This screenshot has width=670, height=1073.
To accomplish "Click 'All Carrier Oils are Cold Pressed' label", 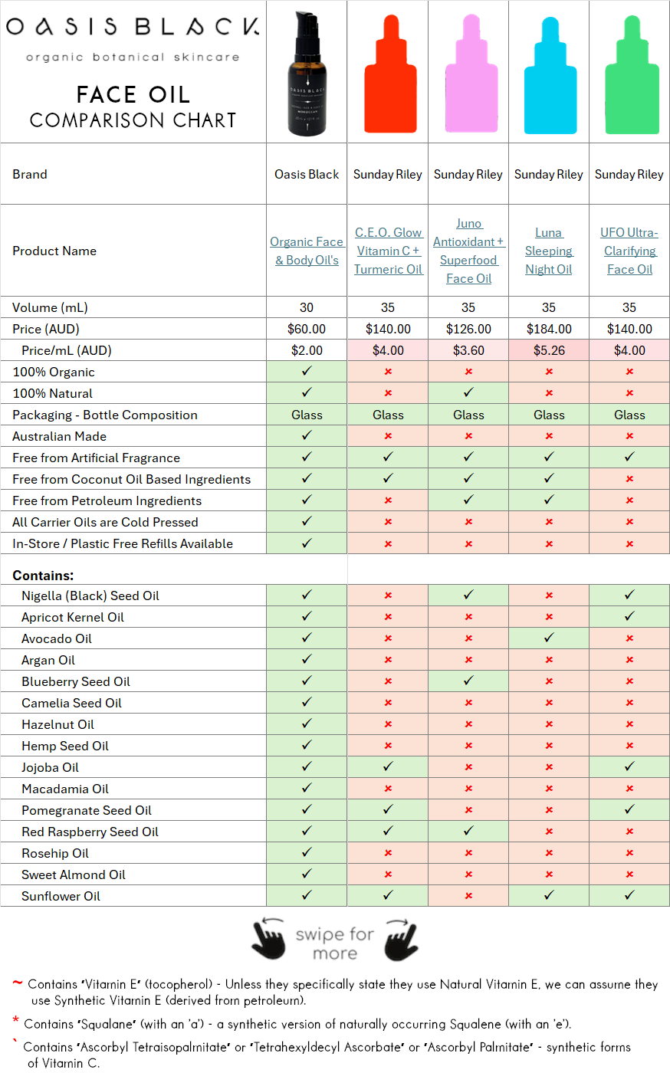I will tap(105, 522).
